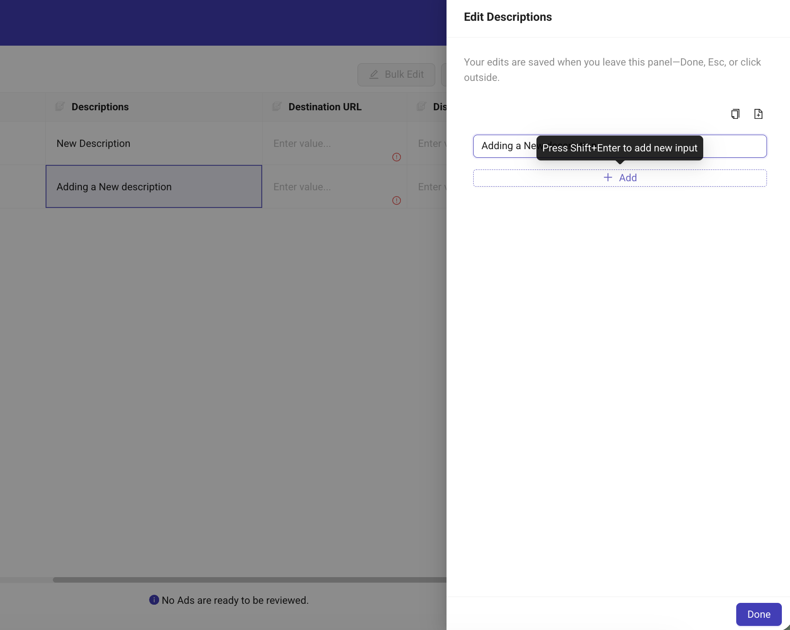Viewport: 790px width, 630px height.
Task: Click the Bulk Edit button
Action: tap(396, 75)
